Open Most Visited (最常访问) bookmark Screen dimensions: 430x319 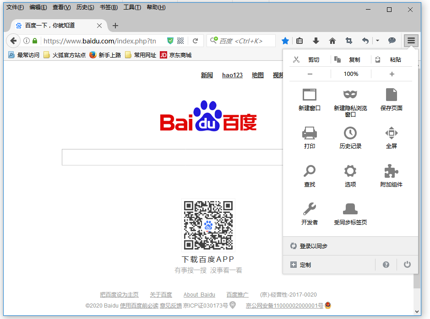pyautogui.click(x=24, y=55)
